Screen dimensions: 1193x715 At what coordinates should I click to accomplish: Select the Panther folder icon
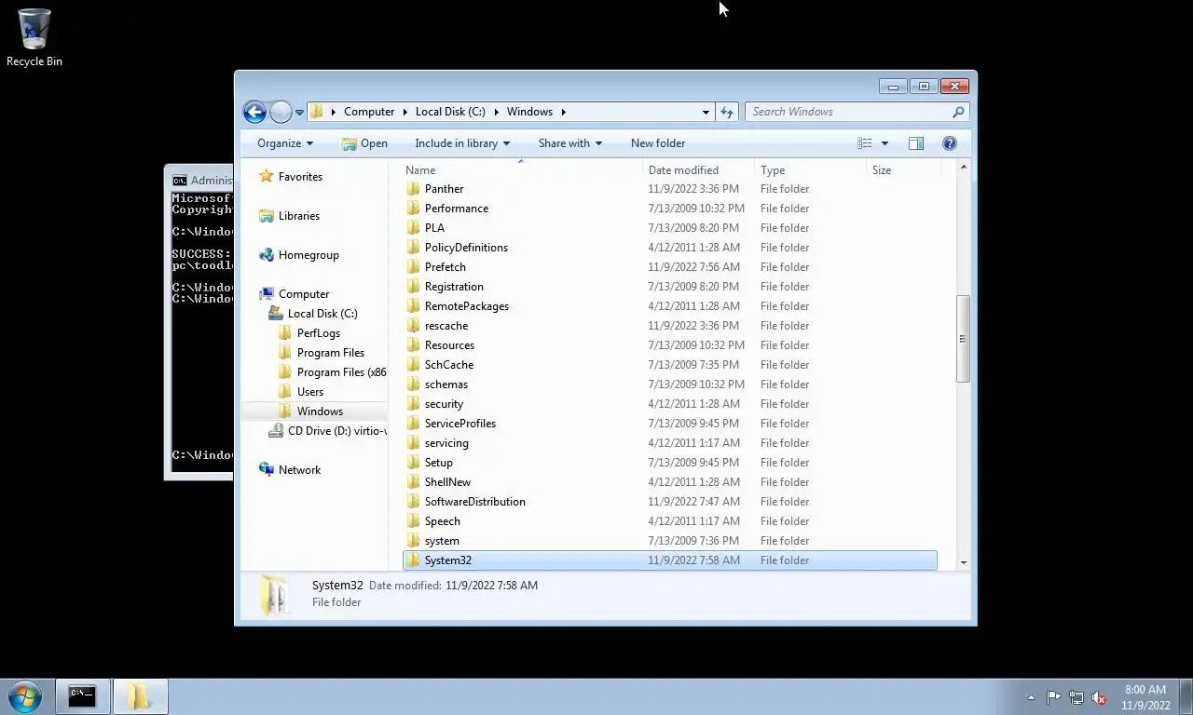click(x=414, y=189)
